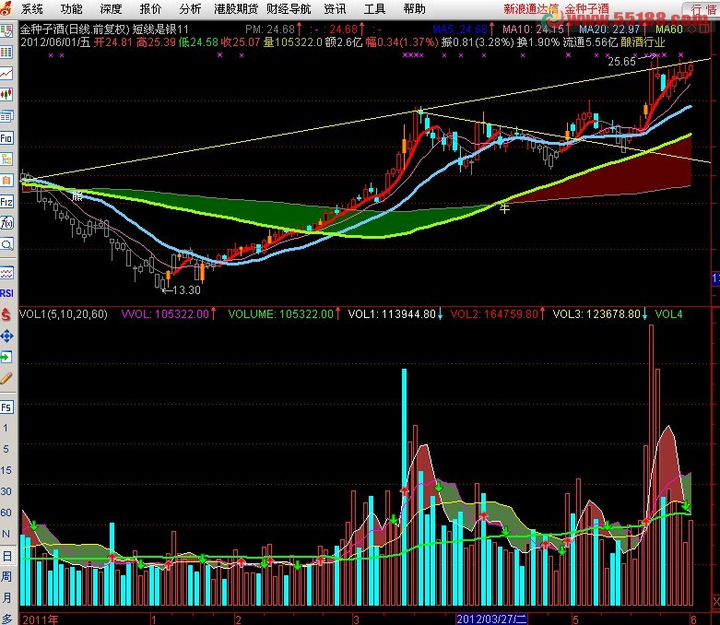The width and height of the screenshot is (720, 625).
Task: Open the F10 company info icon
Action: coord(6,137)
